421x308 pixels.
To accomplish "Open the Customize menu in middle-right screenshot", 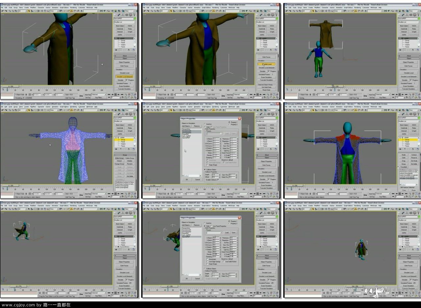I will (x=366, y=107).
